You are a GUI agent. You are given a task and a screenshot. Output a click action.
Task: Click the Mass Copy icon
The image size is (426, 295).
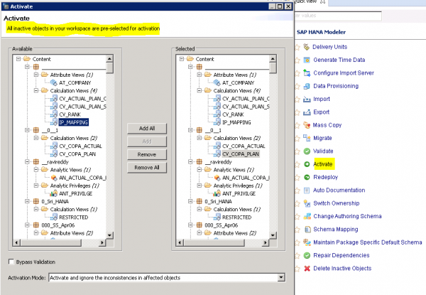(x=307, y=125)
